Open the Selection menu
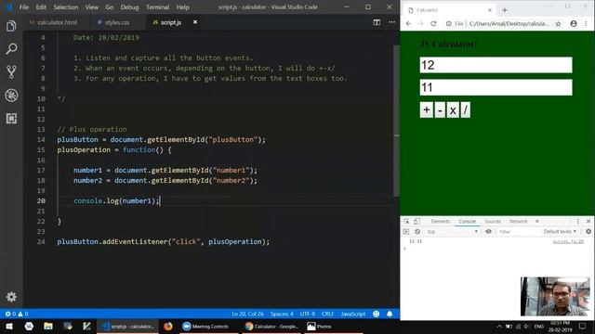 (x=66, y=7)
